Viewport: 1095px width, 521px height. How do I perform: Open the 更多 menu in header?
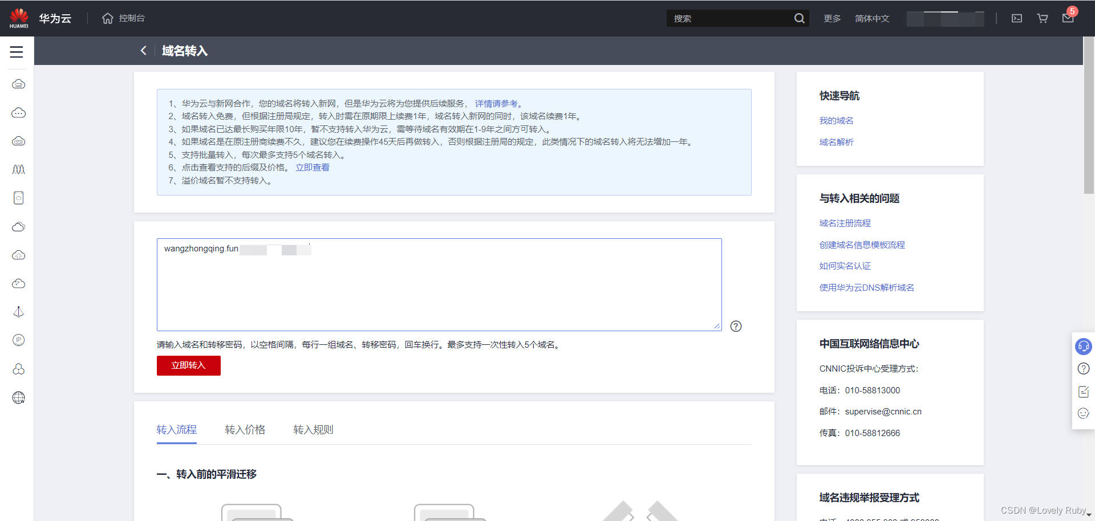tap(832, 18)
